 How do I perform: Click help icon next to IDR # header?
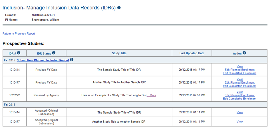click(x=19, y=53)
